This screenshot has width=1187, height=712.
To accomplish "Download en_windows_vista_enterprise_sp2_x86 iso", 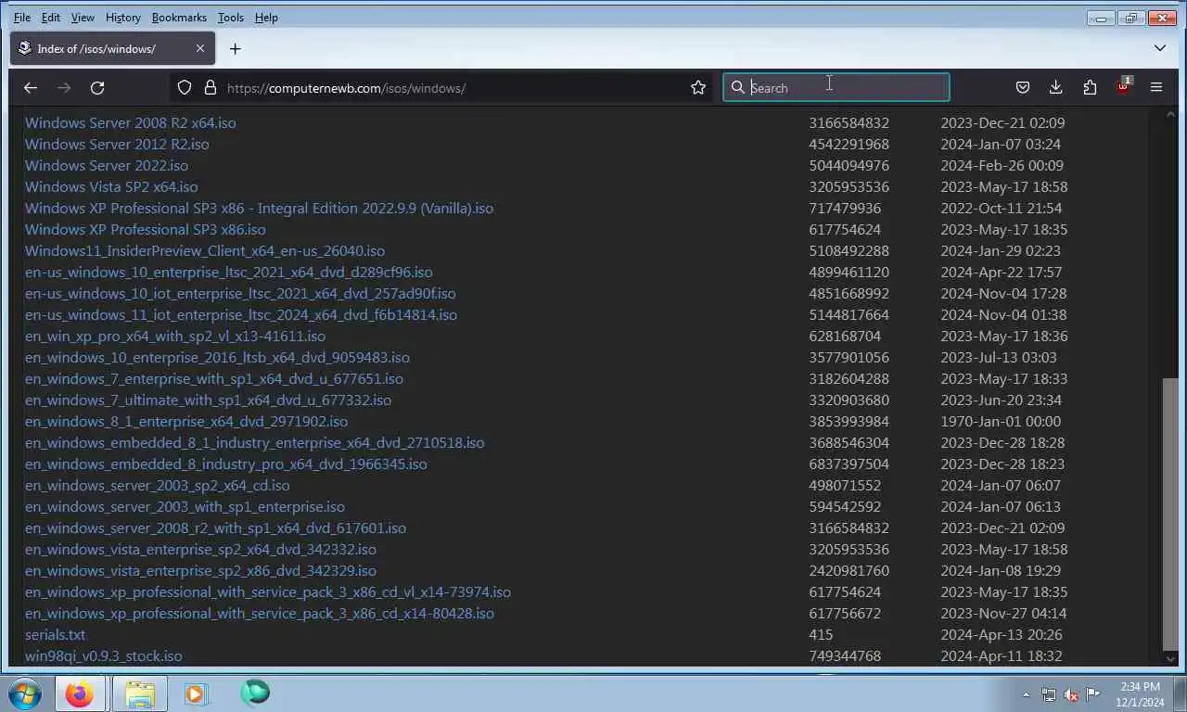I will click(x=200, y=570).
